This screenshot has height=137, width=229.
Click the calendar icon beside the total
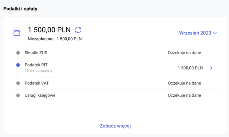(x=17, y=33)
